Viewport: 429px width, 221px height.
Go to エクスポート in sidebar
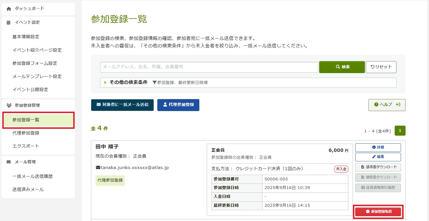pos(26,146)
